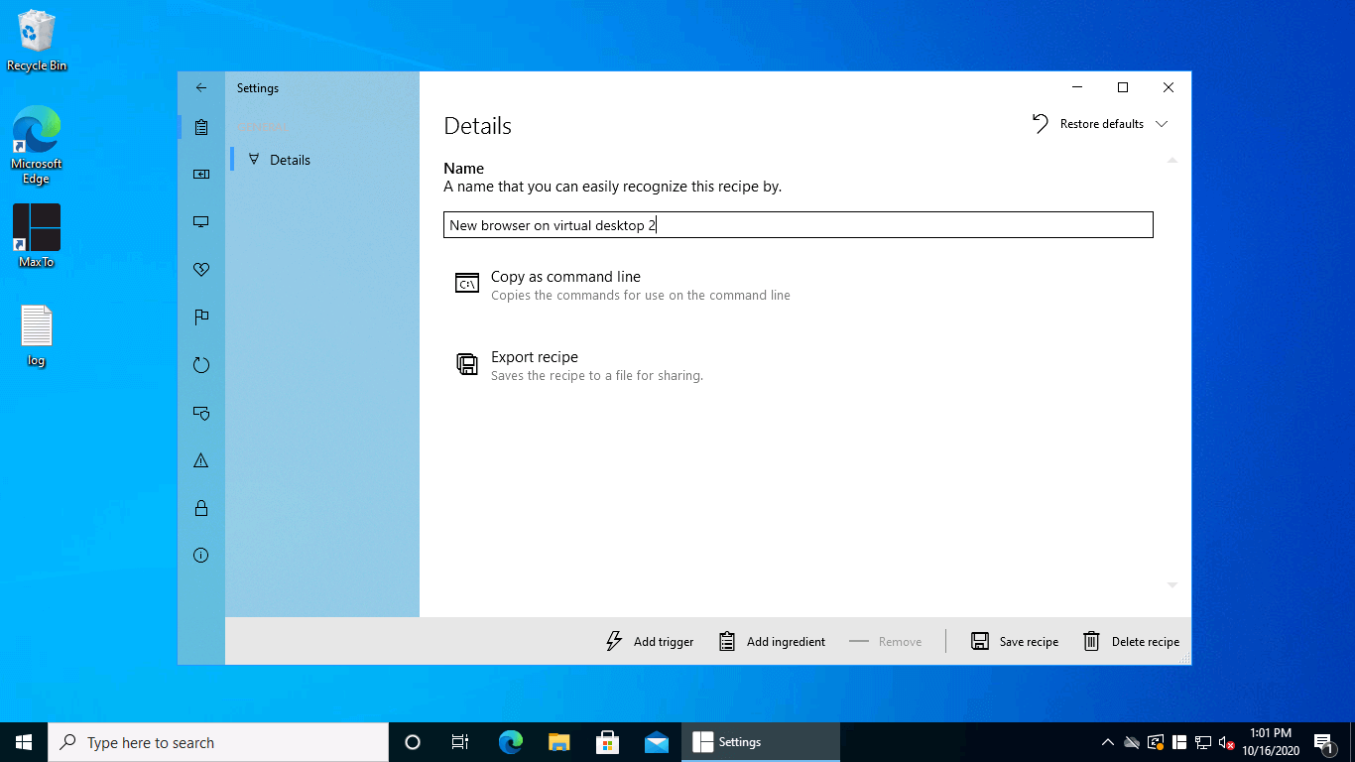Open the clipboard recipes sidebar section
1355x762 pixels.
click(201, 127)
